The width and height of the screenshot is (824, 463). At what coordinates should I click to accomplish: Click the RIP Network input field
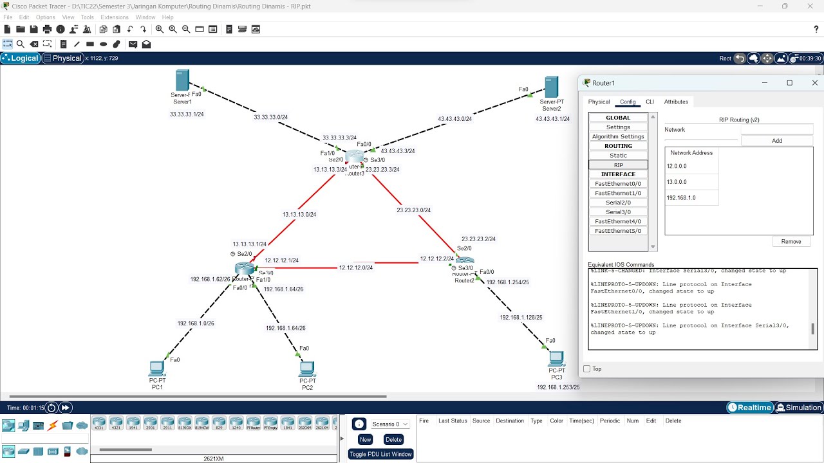(x=777, y=130)
